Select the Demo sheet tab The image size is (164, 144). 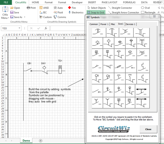[x=26, y=141]
